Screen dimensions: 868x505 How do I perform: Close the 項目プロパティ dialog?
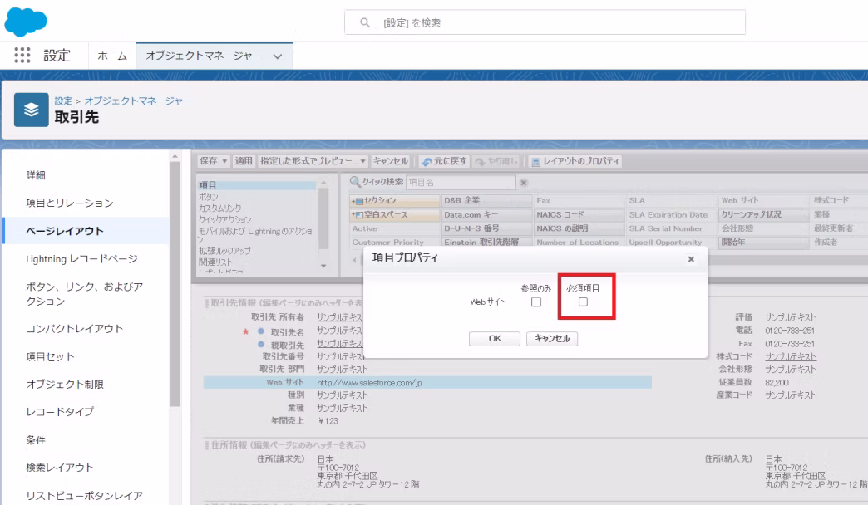(x=691, y=259)
